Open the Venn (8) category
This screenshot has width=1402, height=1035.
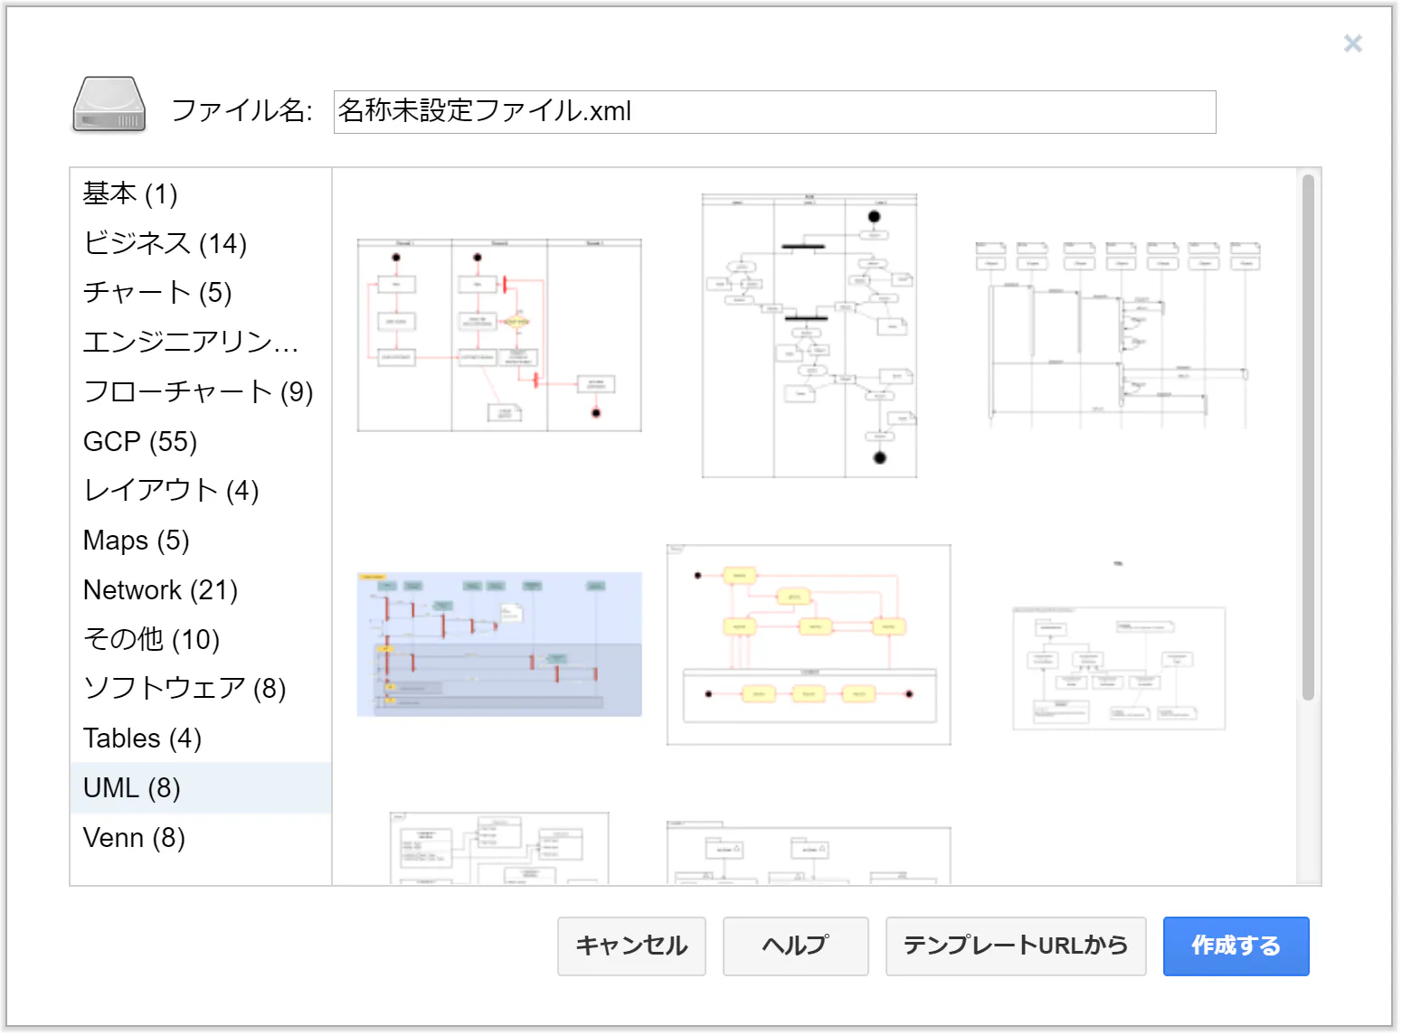(x=201, y=838)
